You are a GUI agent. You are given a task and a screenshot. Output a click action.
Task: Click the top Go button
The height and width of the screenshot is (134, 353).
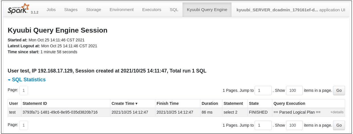[x=339, y=90]
